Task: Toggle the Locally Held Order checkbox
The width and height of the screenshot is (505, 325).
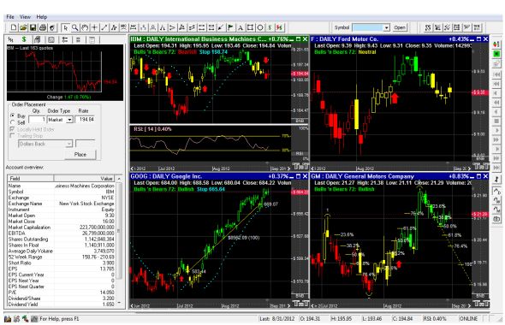Action: (x=13, y=129)
